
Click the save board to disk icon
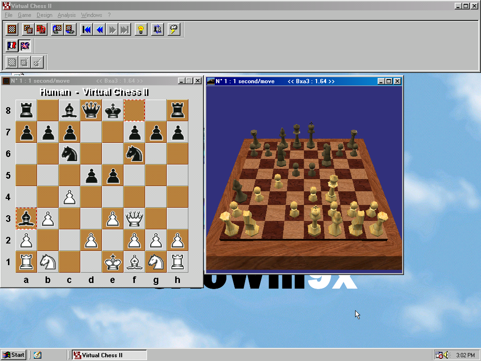point(70,30)
